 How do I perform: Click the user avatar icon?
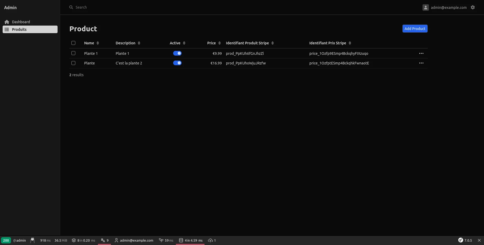[x=426, y=7]
